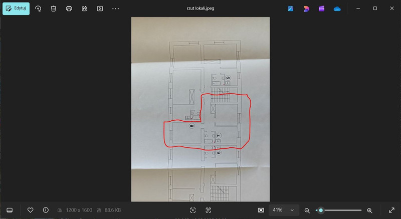This screenshot has height=219, width=401.
Task: Zoom out with the minus magnifier
Action: (x=307, y=210)
